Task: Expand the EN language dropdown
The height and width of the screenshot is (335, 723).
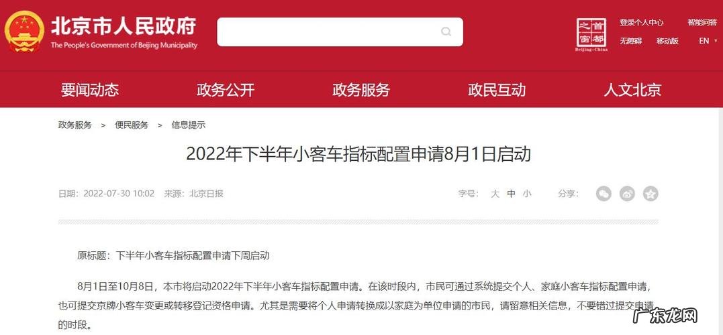Action: tap(708, 41)
